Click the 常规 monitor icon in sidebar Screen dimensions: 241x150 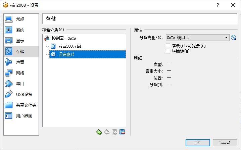[x=9, y=19]
